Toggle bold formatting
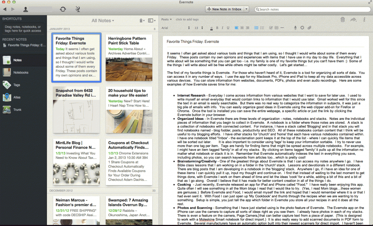Image resolution: width=373 pixels, height=226 pixels. (x=217, y=28)
